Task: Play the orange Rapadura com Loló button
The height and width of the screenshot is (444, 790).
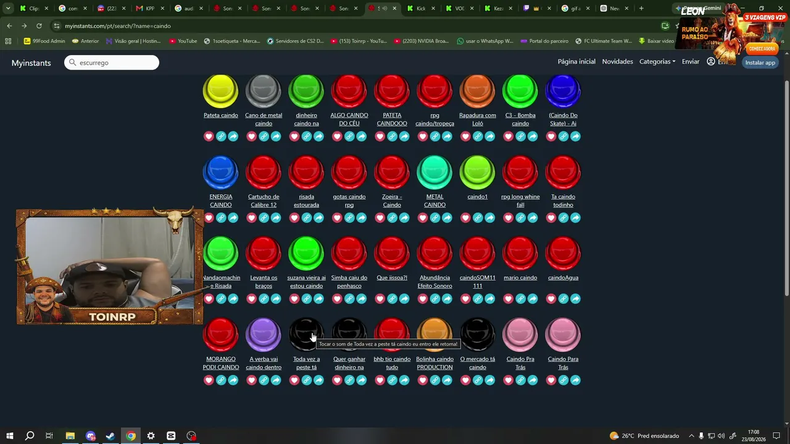Action: coord(478,91)
